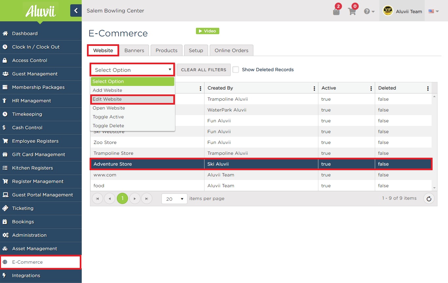This screenshot has height=283, width=448.
Task: Choose Toggle Delete from the list
Action: pyautogui.click(x=133, y=126)
